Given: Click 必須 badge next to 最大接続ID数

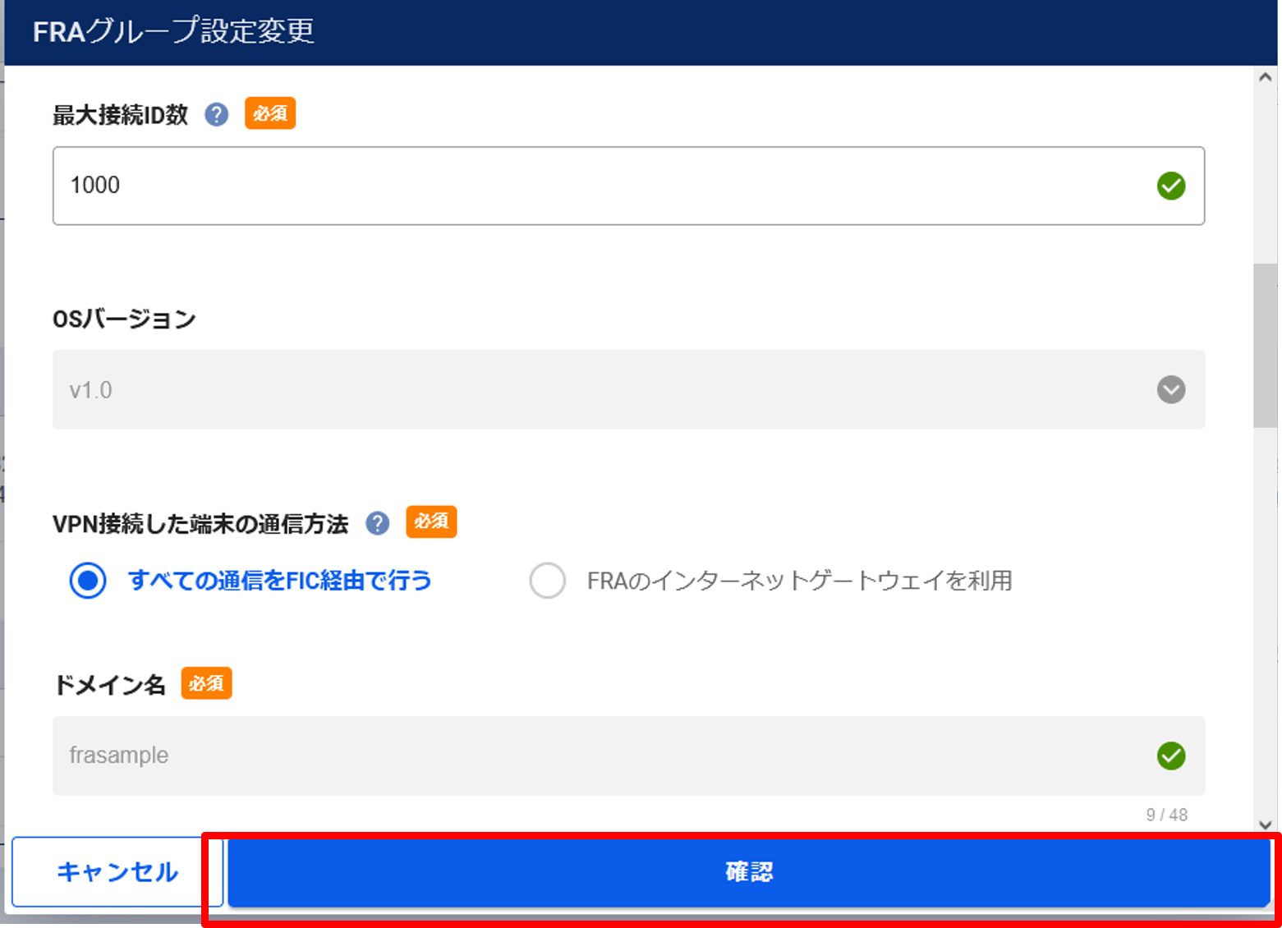Looking at the screenshot, I should click(270, 114).
